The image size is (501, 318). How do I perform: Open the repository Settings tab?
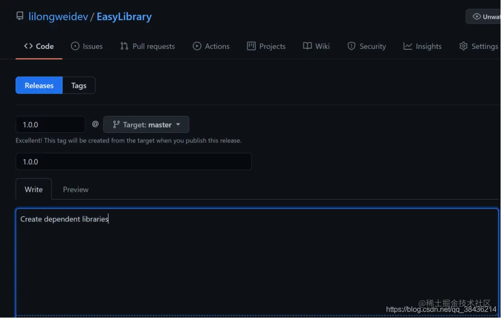tap(479, 46)
